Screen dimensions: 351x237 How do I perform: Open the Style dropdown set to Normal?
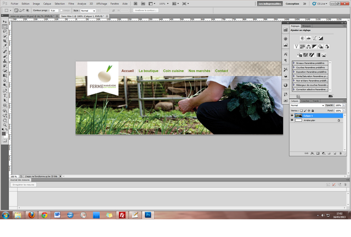coord(88,10)
